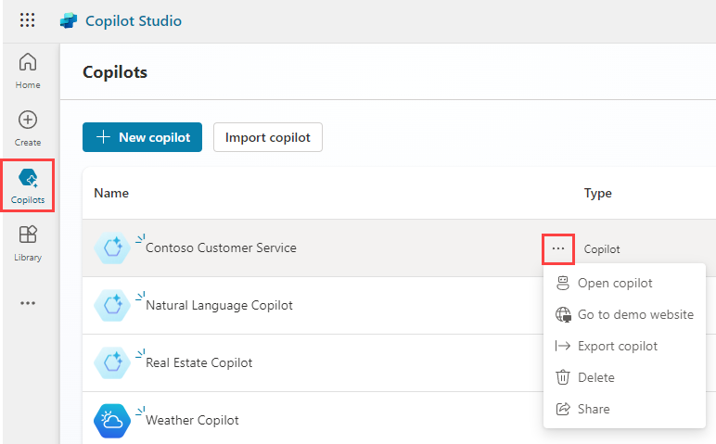This screenshot has height=444, width=716.
Task: Go to Home in the sidebar
Action: coord(28,70)
